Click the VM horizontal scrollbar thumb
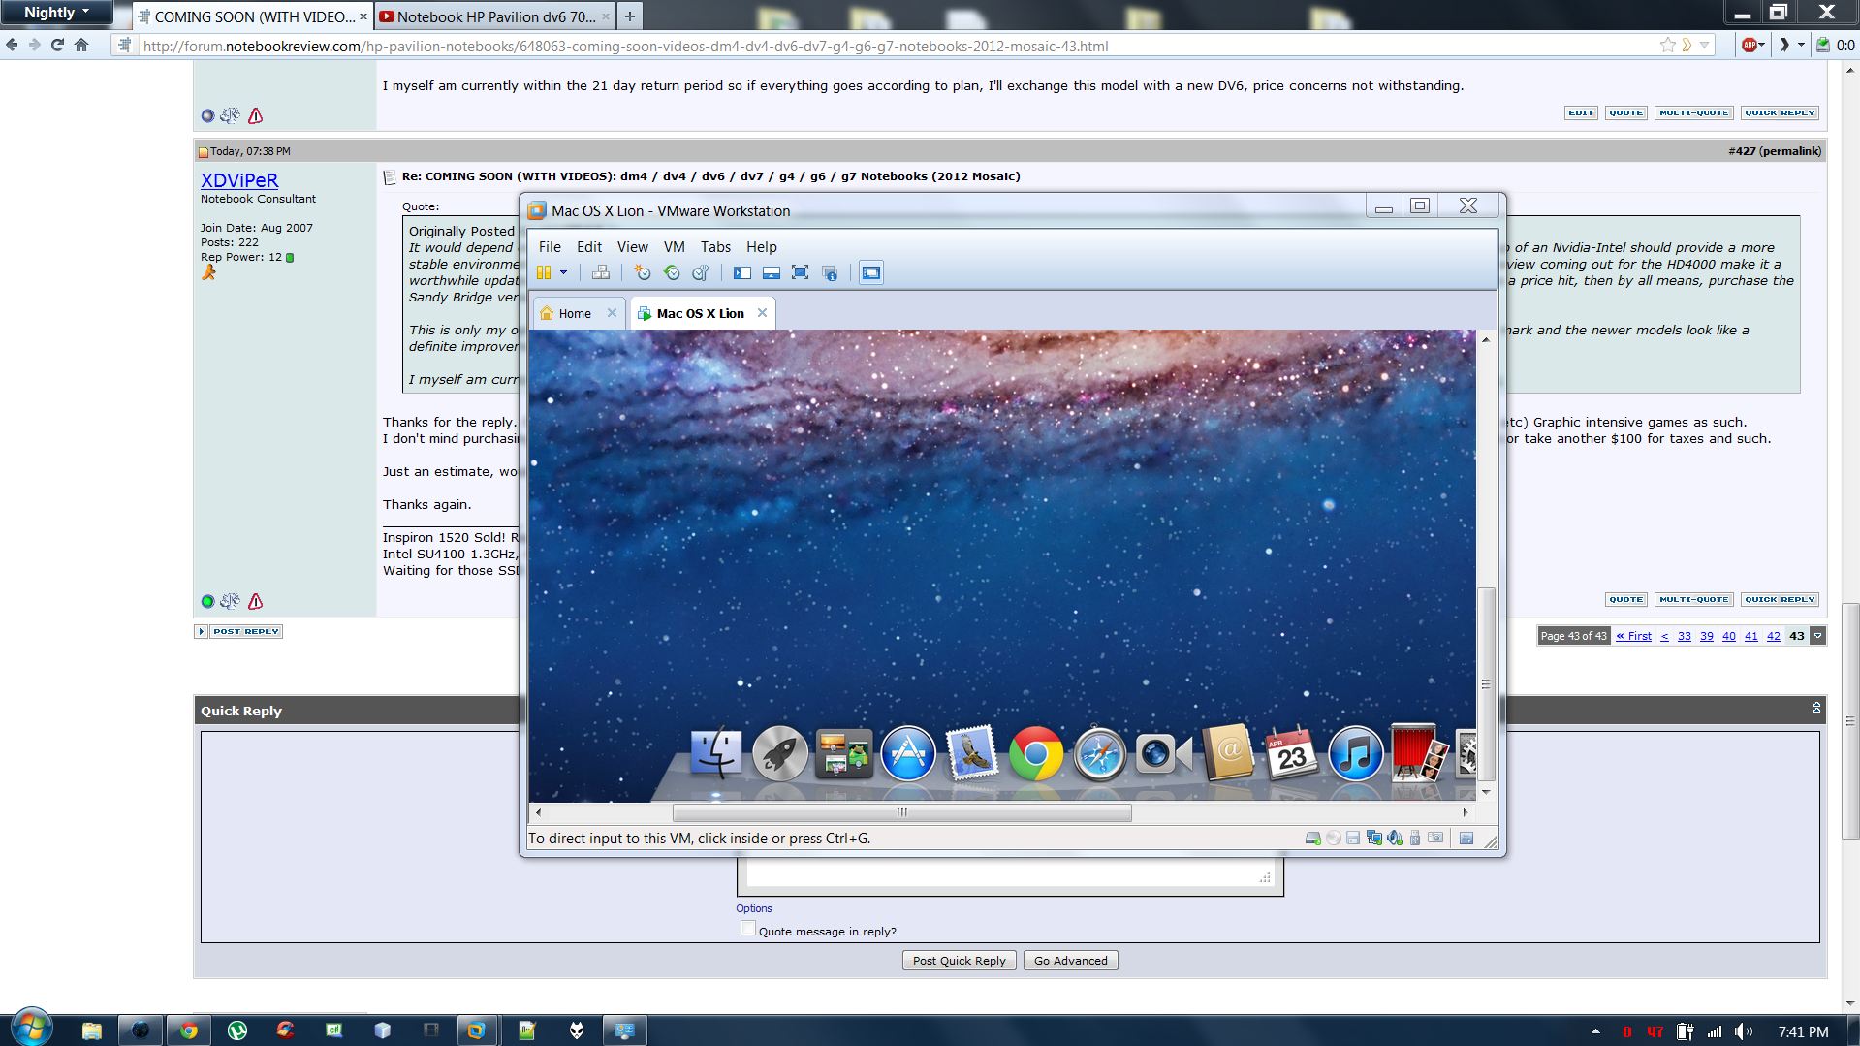 (x=901, y=812)
